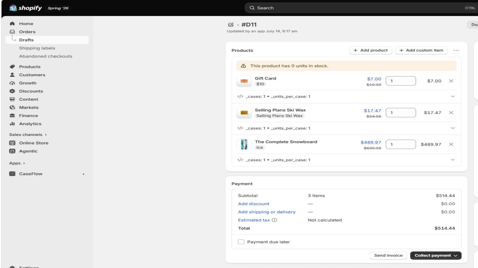Click the Analytics bar chart icon

(12, 124)
